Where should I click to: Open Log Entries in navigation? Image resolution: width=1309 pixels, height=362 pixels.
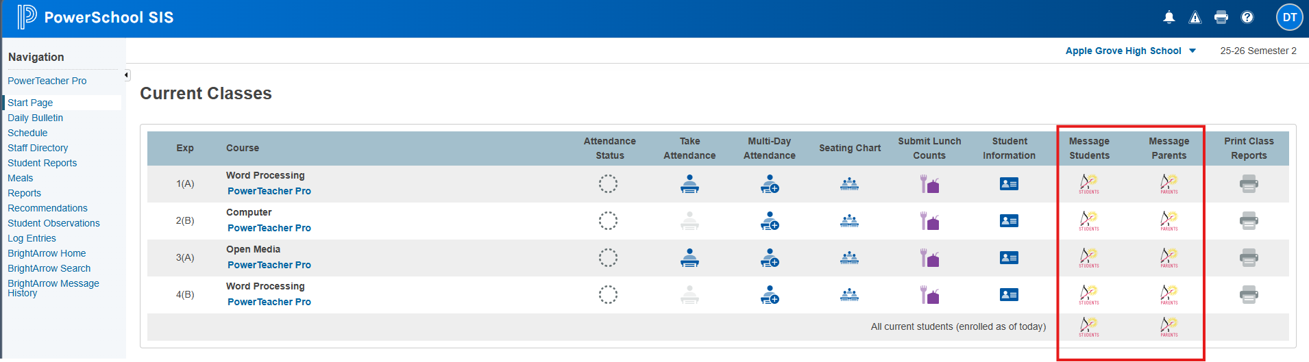click(32, 238)
